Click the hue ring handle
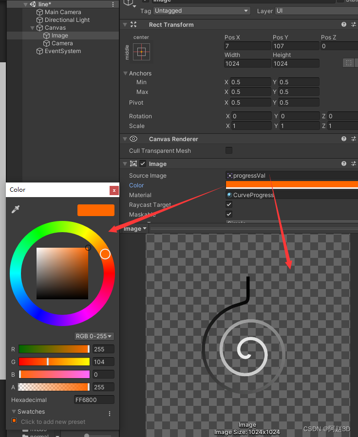This screenshot has height=437, width=358. 105,254
